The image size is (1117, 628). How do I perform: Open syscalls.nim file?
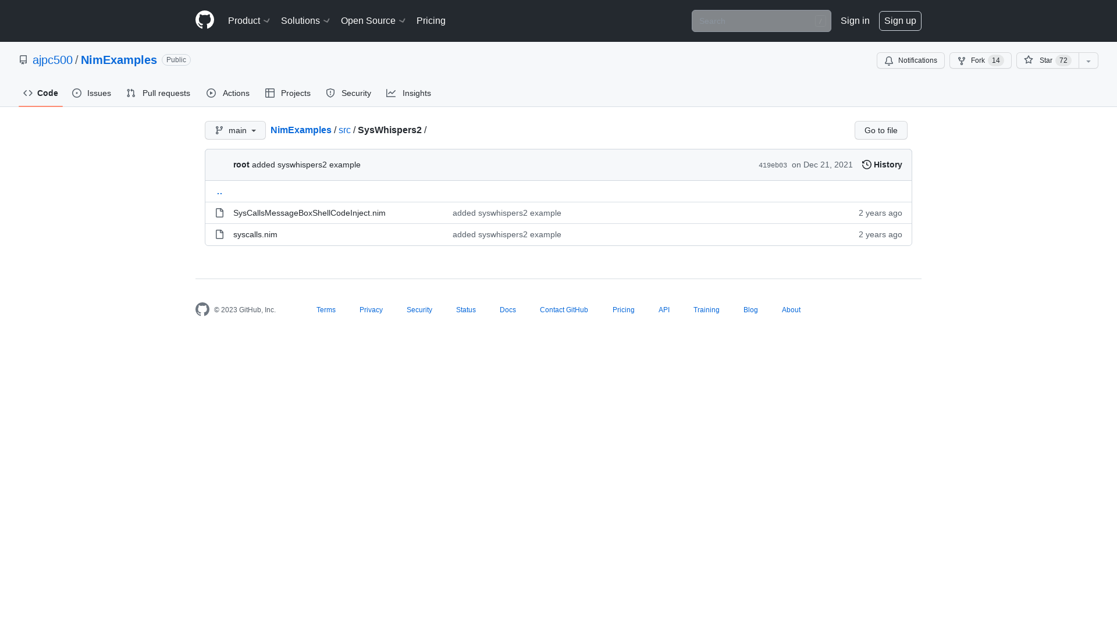pyautogui.click(x=255, y=234)
